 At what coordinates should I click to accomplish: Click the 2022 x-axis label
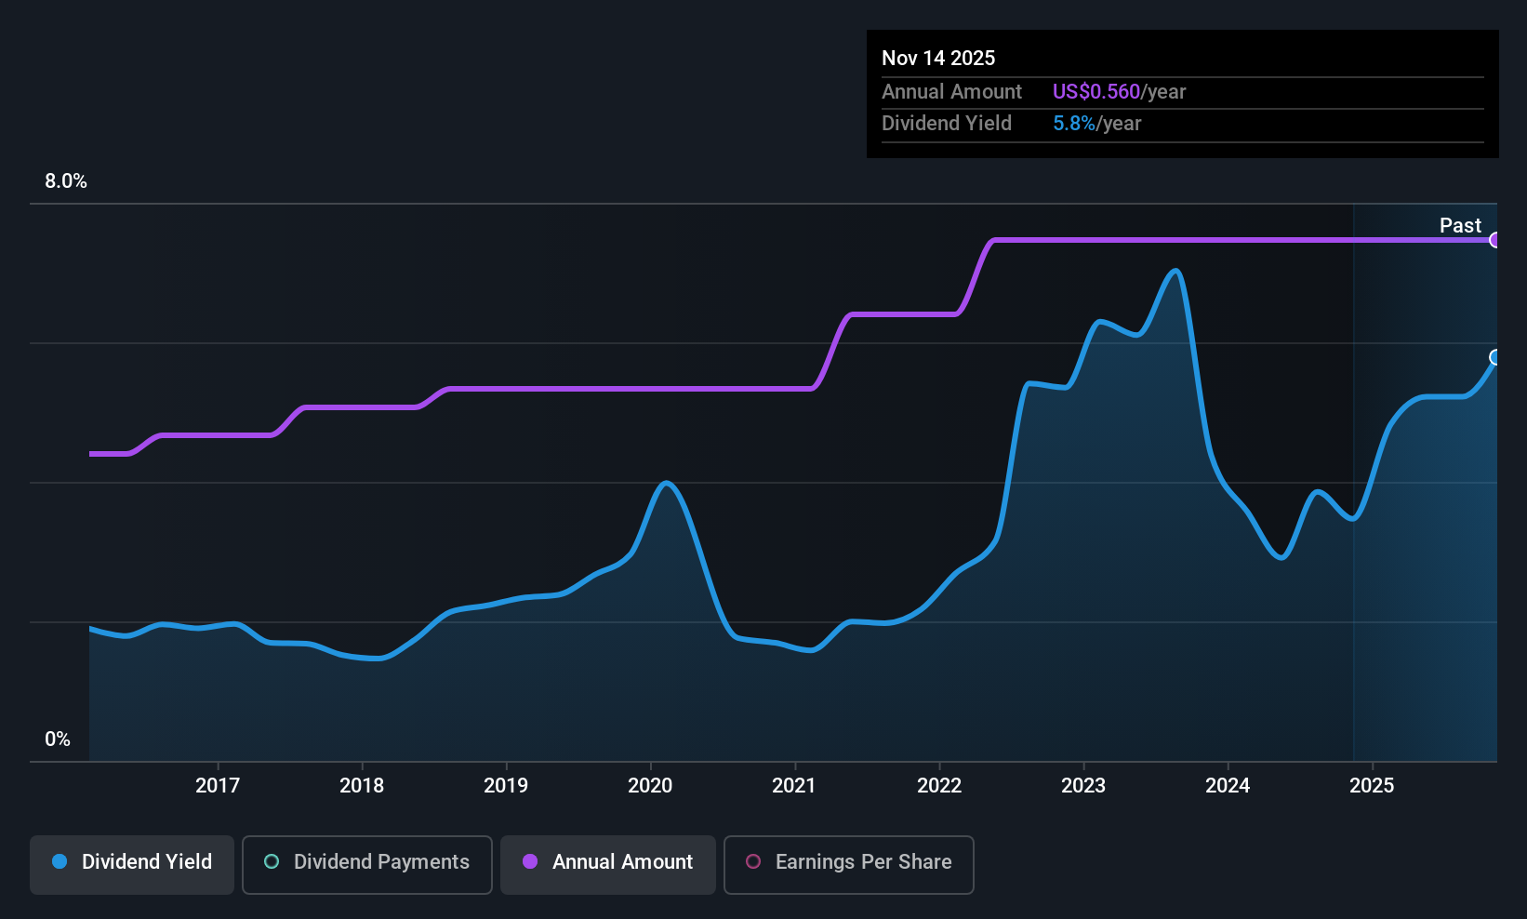939,785
